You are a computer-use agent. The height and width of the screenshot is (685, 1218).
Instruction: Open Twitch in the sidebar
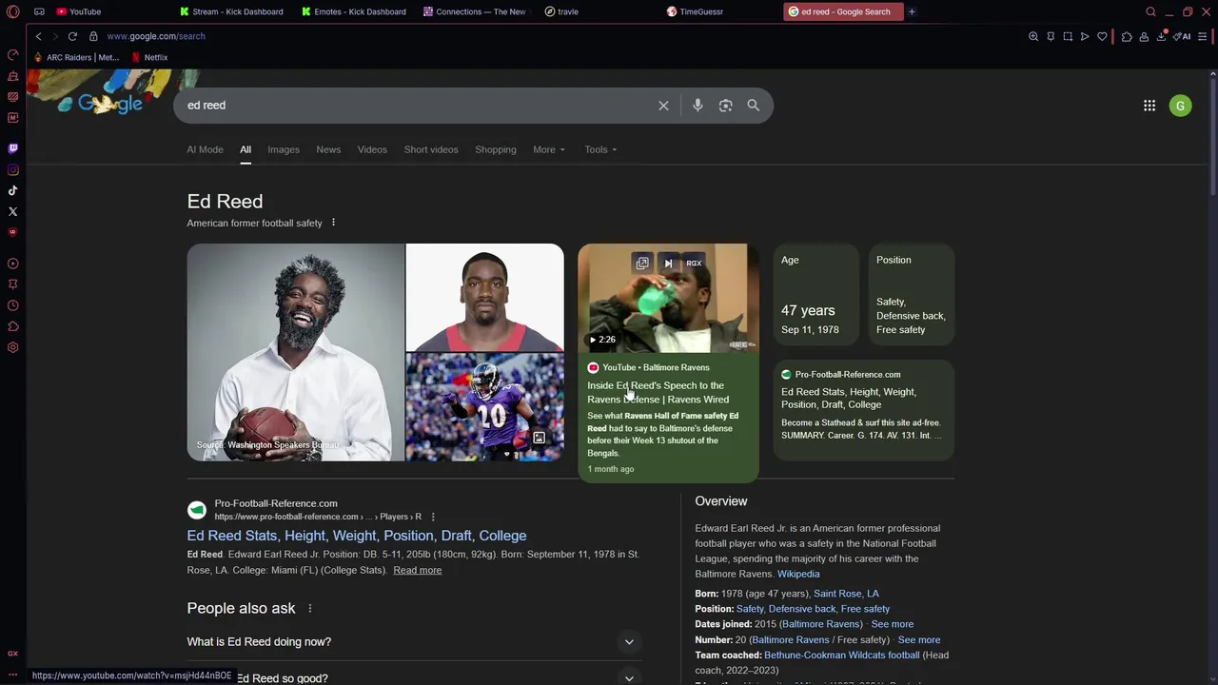coord(12,148)
